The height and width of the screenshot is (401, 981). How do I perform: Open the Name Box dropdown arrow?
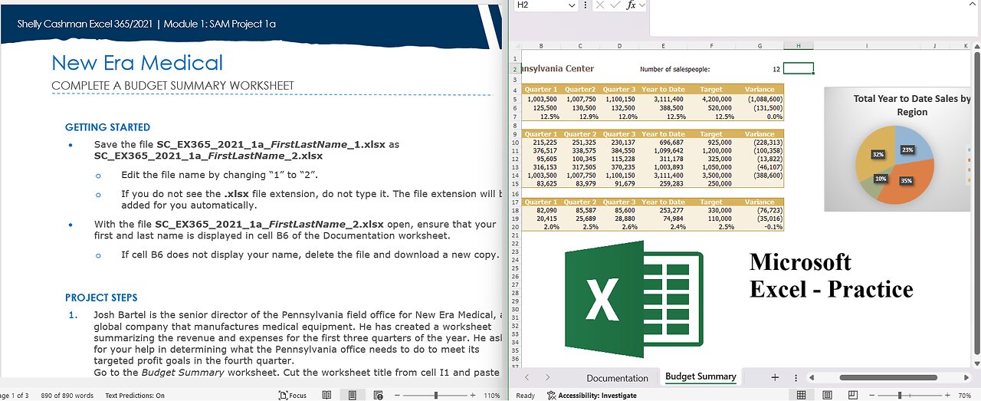tap(571, 5)
